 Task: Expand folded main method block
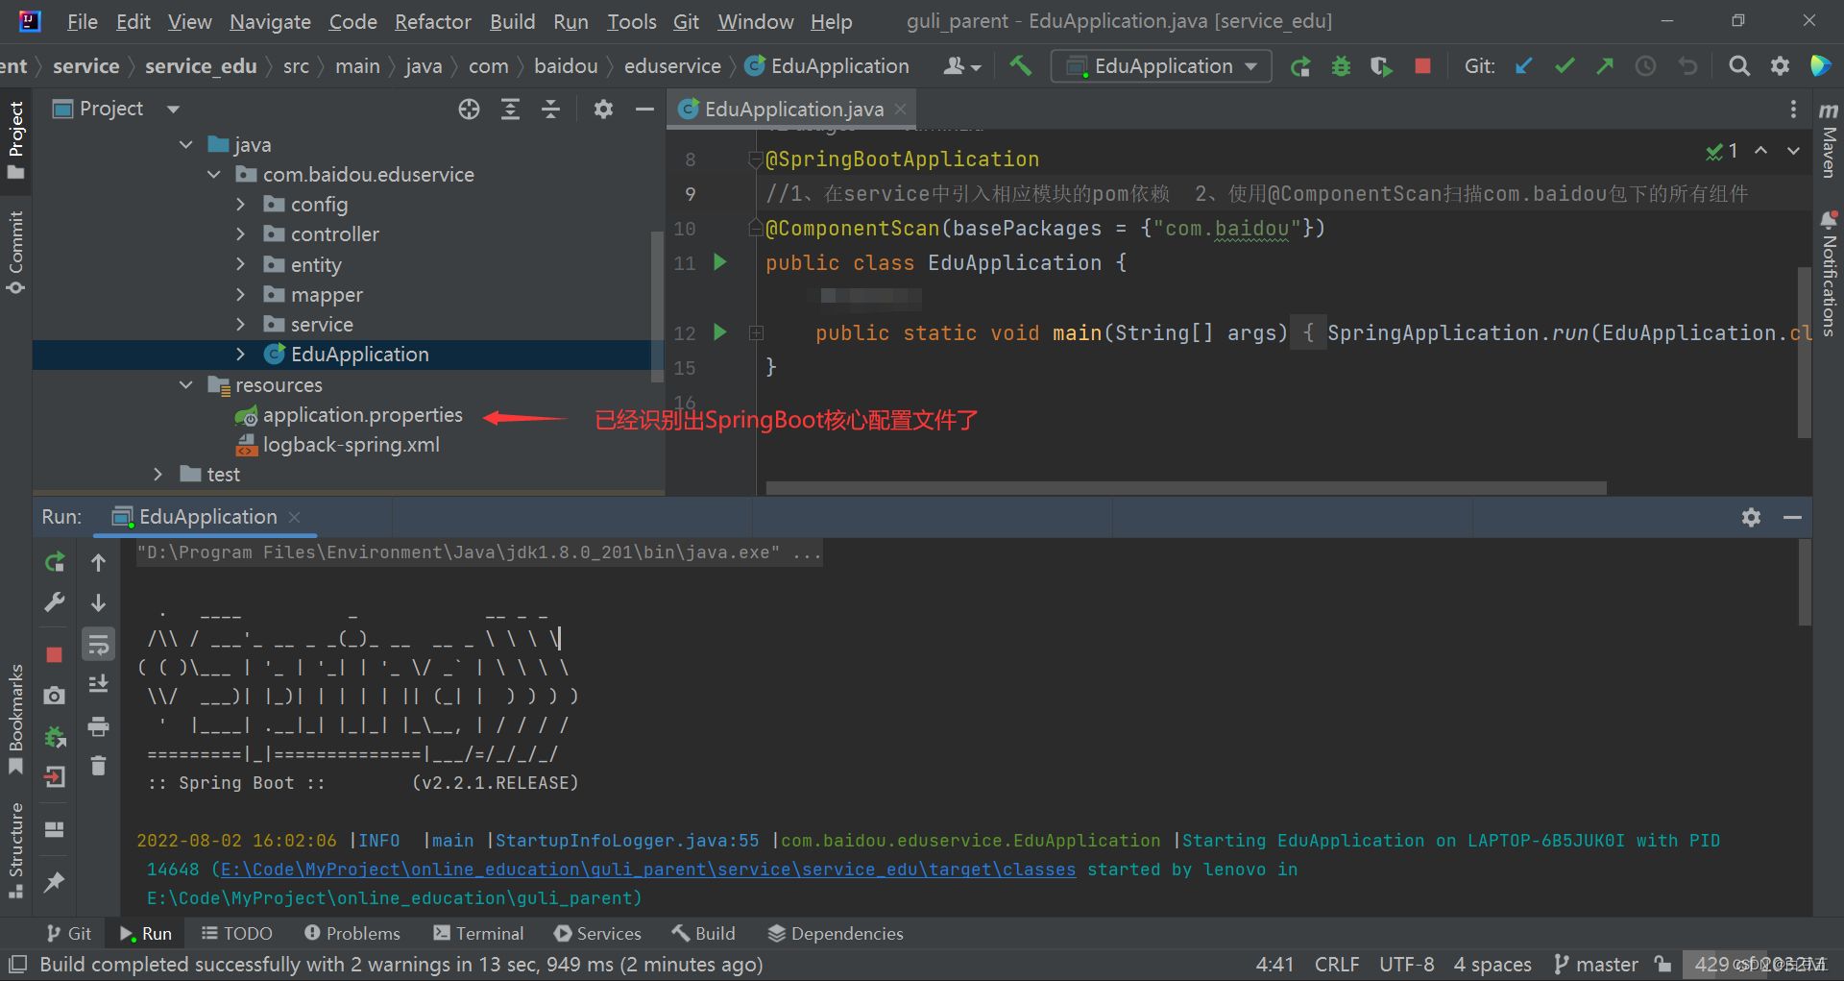(x=757, y=333)
